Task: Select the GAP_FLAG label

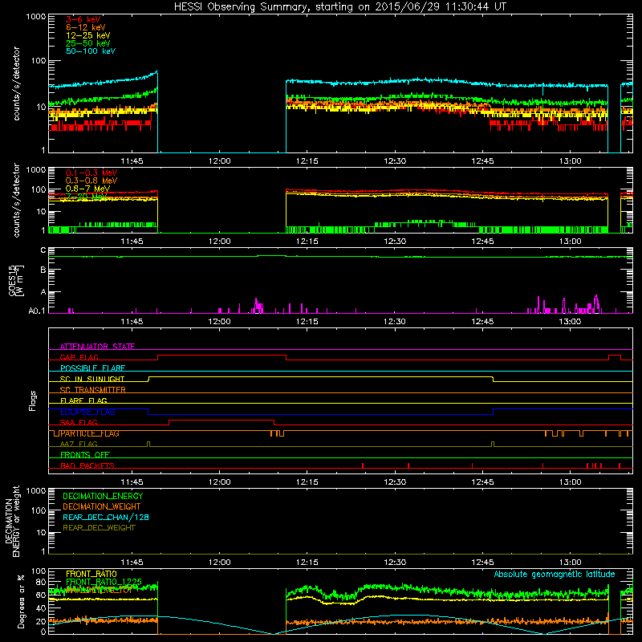Action: pos(79,357)
